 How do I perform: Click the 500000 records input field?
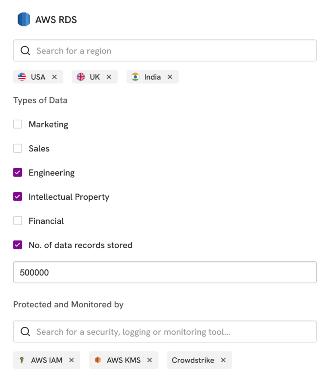165,272
